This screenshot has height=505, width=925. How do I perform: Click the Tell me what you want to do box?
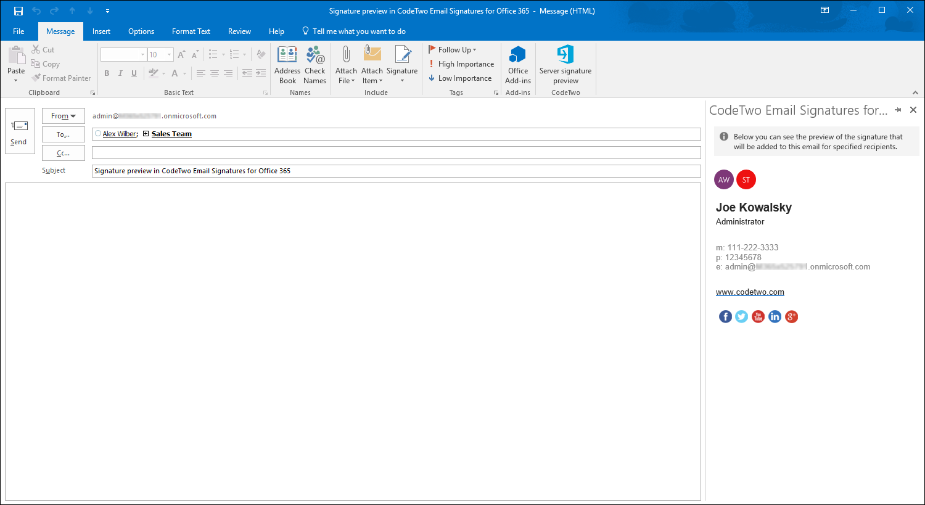coord(354,31)
